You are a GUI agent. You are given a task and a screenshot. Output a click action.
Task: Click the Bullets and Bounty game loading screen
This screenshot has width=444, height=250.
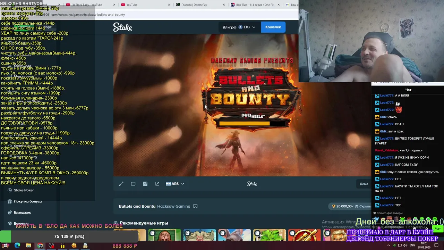242,105
